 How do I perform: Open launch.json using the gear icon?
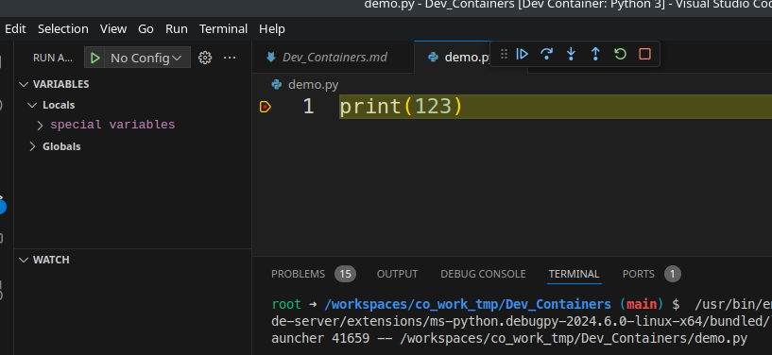tap(205, 58)
